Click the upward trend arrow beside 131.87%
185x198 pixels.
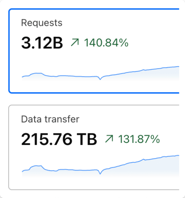(x=109, y=139)
